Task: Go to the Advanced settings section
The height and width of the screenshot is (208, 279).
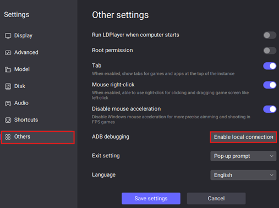Action: point(26,52)
